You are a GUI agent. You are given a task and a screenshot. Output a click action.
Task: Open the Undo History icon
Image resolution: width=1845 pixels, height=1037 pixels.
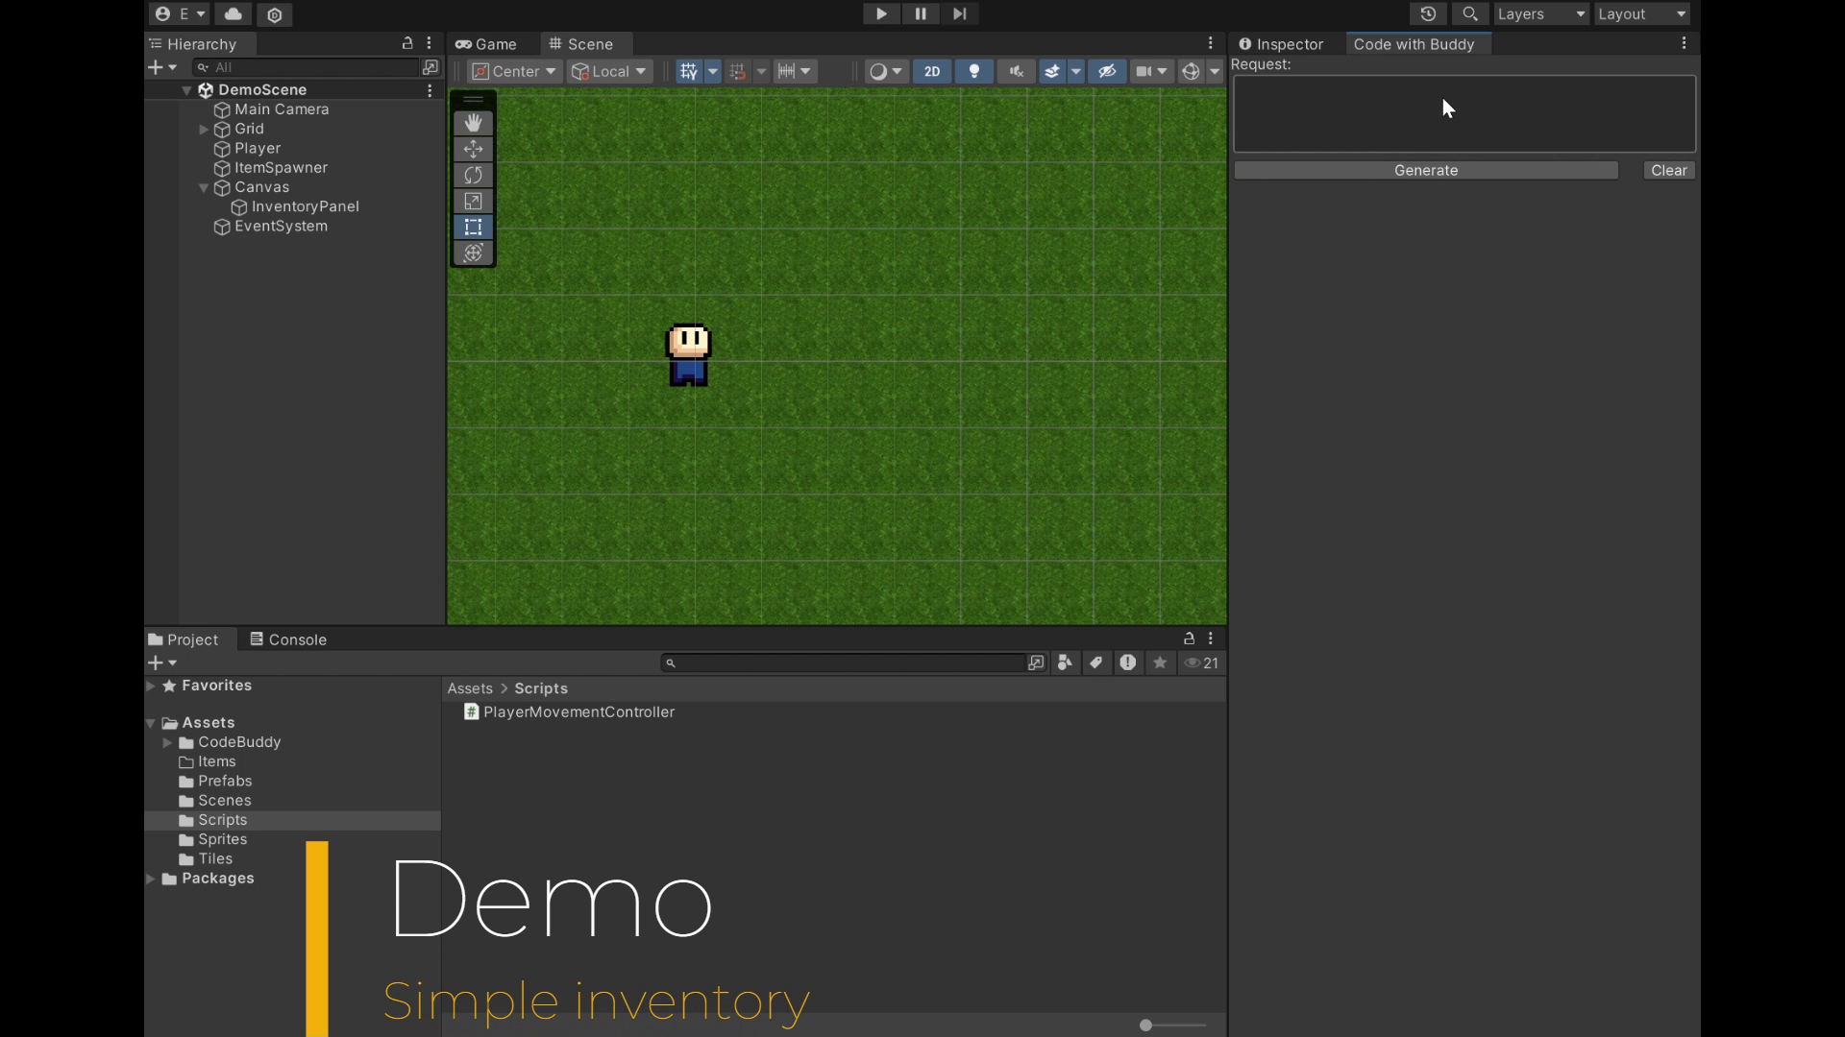click(1428, 14)
